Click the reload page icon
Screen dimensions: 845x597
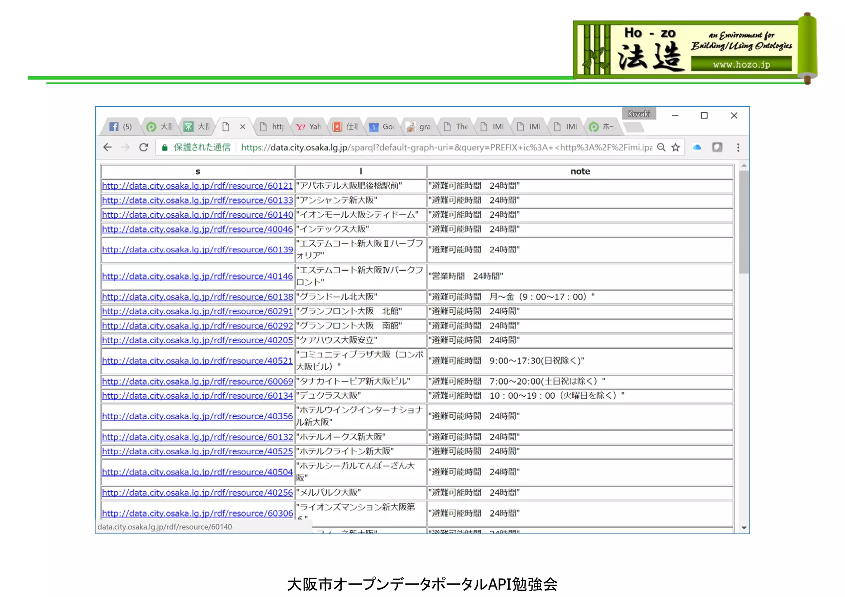point(144,147)
